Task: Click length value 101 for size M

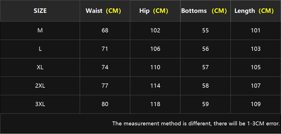Action: (x=256, y=30)
